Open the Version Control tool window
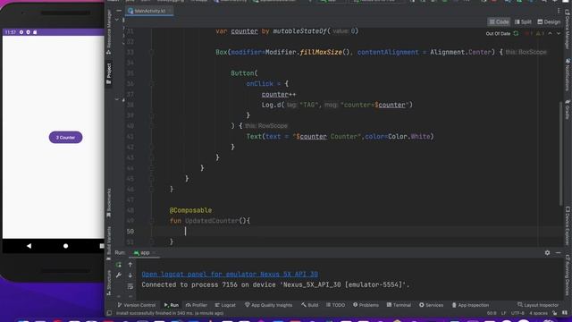 tap(137, 305)
